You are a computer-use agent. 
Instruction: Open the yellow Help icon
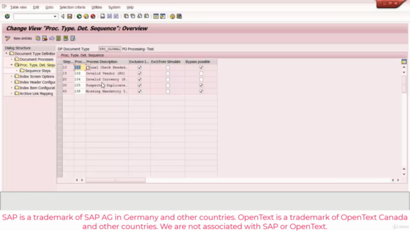click(172, 16)
